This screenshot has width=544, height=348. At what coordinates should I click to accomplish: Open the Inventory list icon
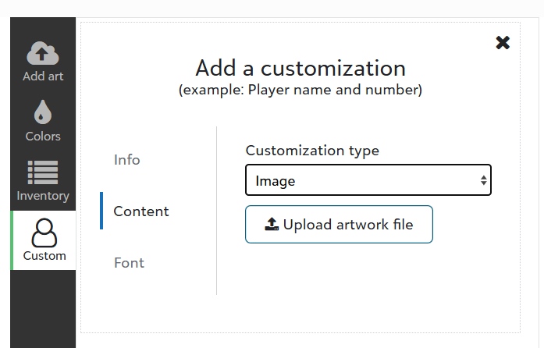point(43,173)
